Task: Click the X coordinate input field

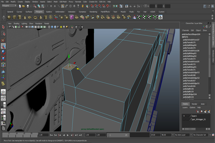Action: 152,6
